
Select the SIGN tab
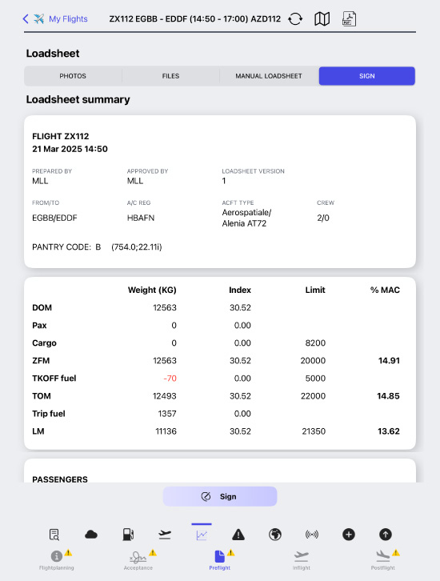coord(367,76)
